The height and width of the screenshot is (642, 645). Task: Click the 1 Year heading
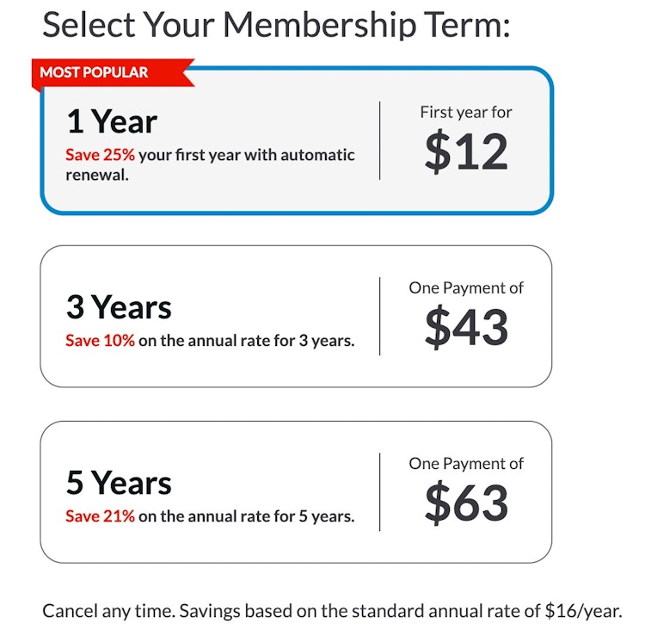[112, 122]
